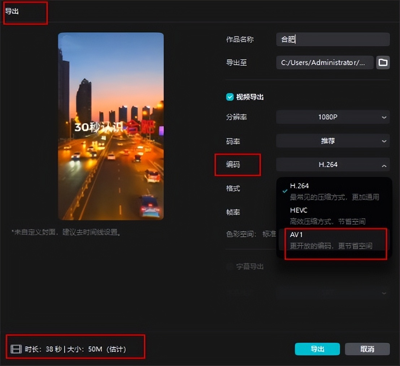Click the 导出 export button
Screen dimensions: 400x366
pyautogui.click(x=317, y=349)
